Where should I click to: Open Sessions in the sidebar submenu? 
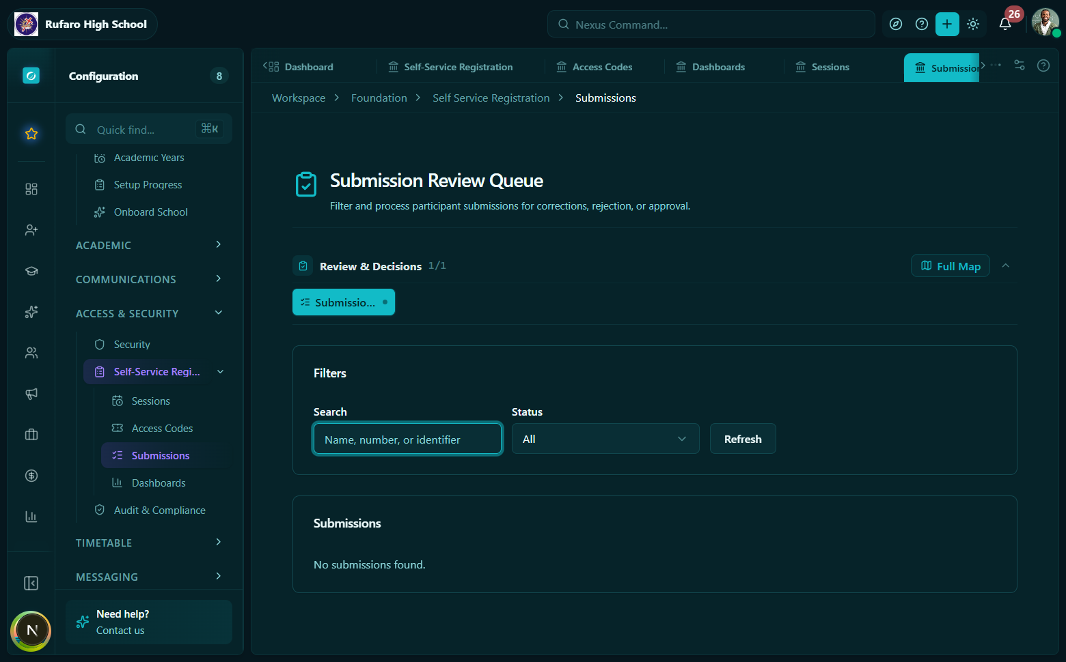(150, 401)
